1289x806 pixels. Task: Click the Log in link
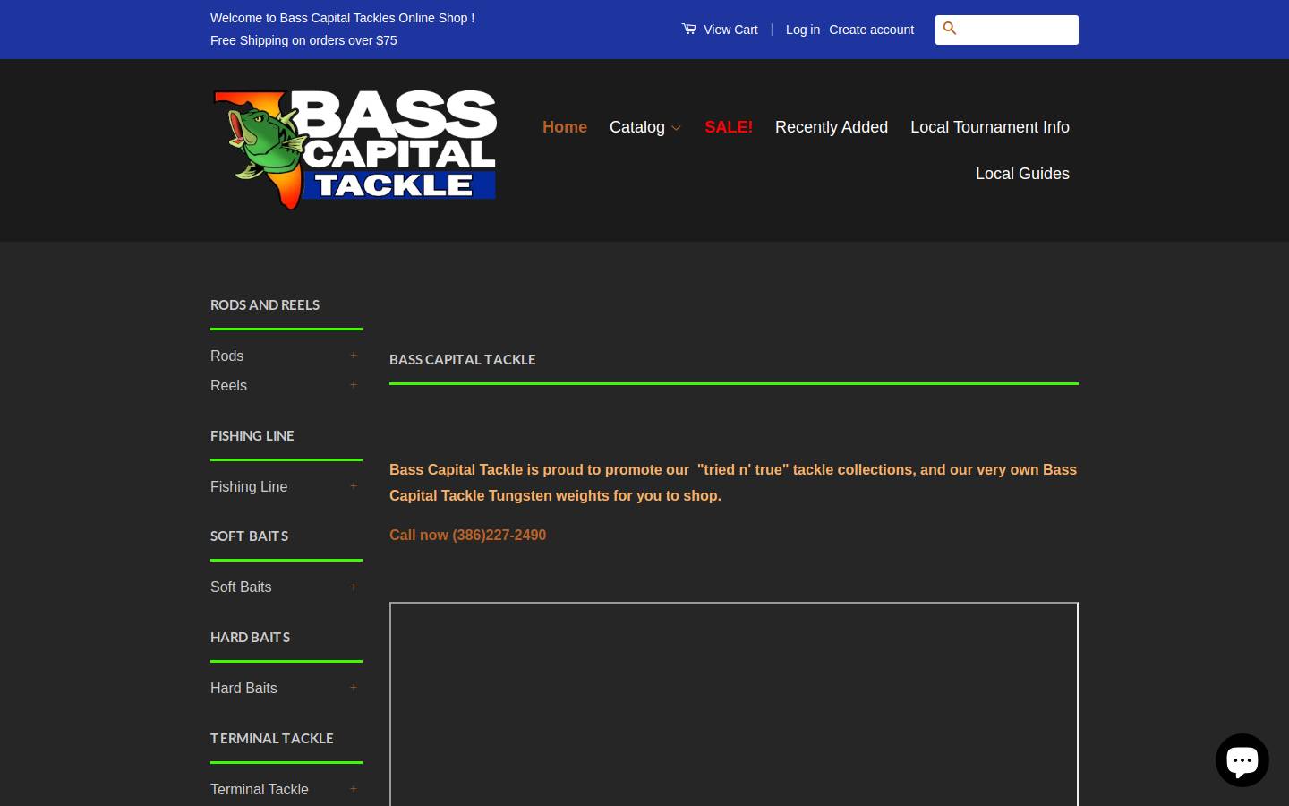click(x=803, y=30)
